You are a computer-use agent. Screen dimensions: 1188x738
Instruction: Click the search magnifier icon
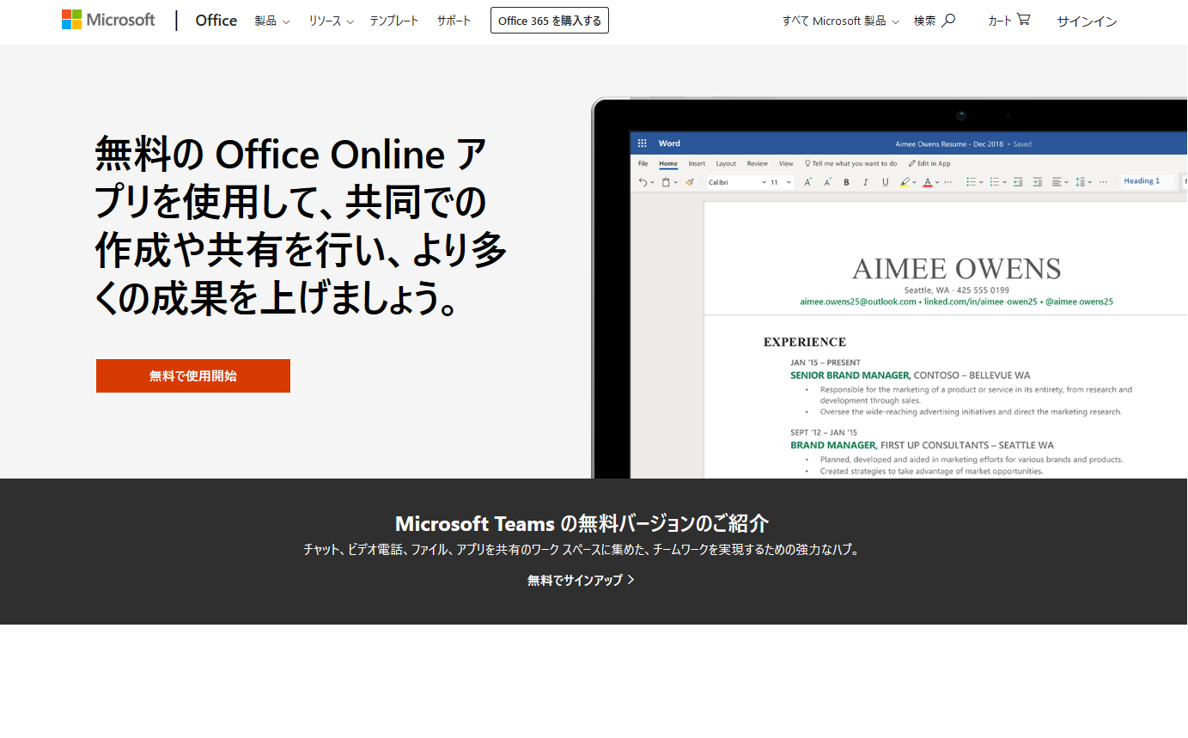pos(948,21)
